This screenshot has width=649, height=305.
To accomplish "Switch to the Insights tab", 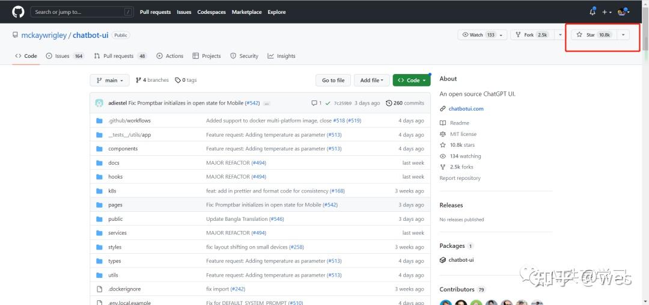I will (281, 56).
